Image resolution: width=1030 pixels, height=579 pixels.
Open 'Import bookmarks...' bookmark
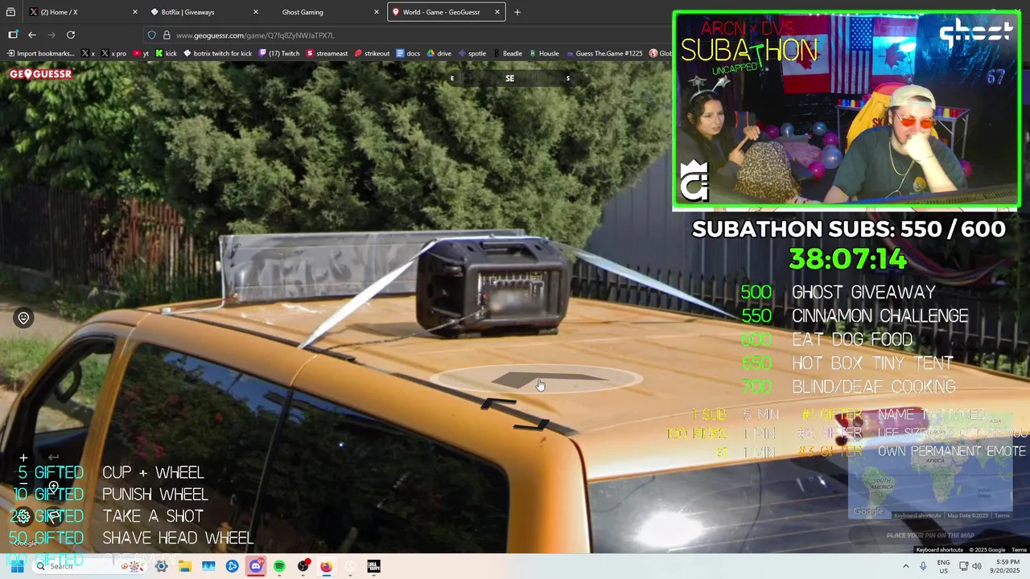pyautogui.click(x=40, y=53)
